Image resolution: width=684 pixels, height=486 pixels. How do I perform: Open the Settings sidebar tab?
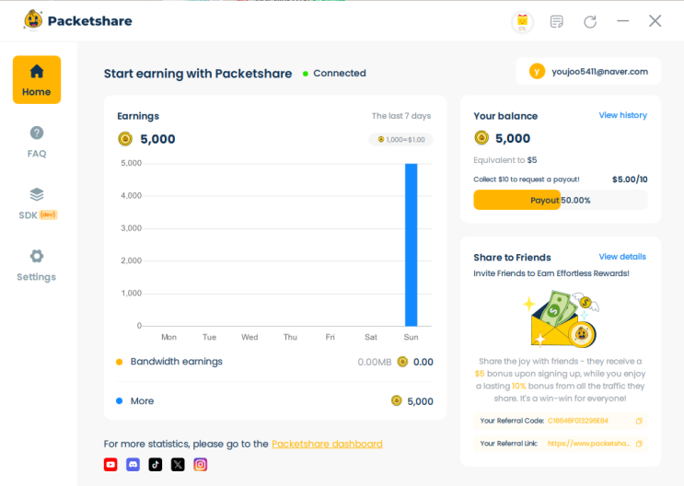click(37, 265)
